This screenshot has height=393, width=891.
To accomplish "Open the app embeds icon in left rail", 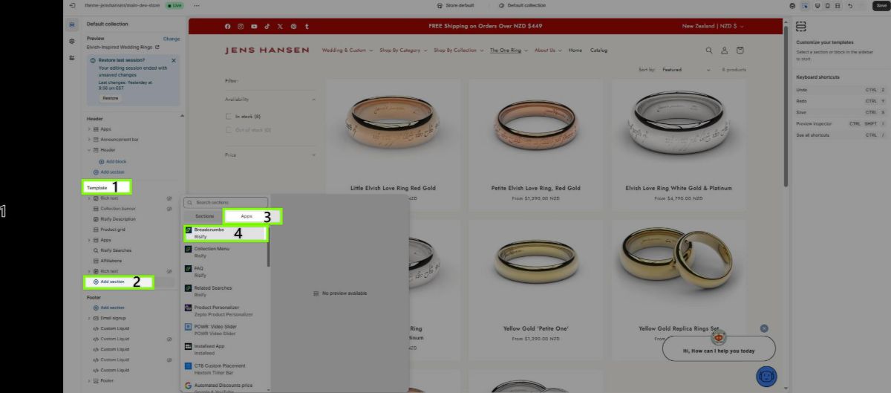I will (71, 58).
